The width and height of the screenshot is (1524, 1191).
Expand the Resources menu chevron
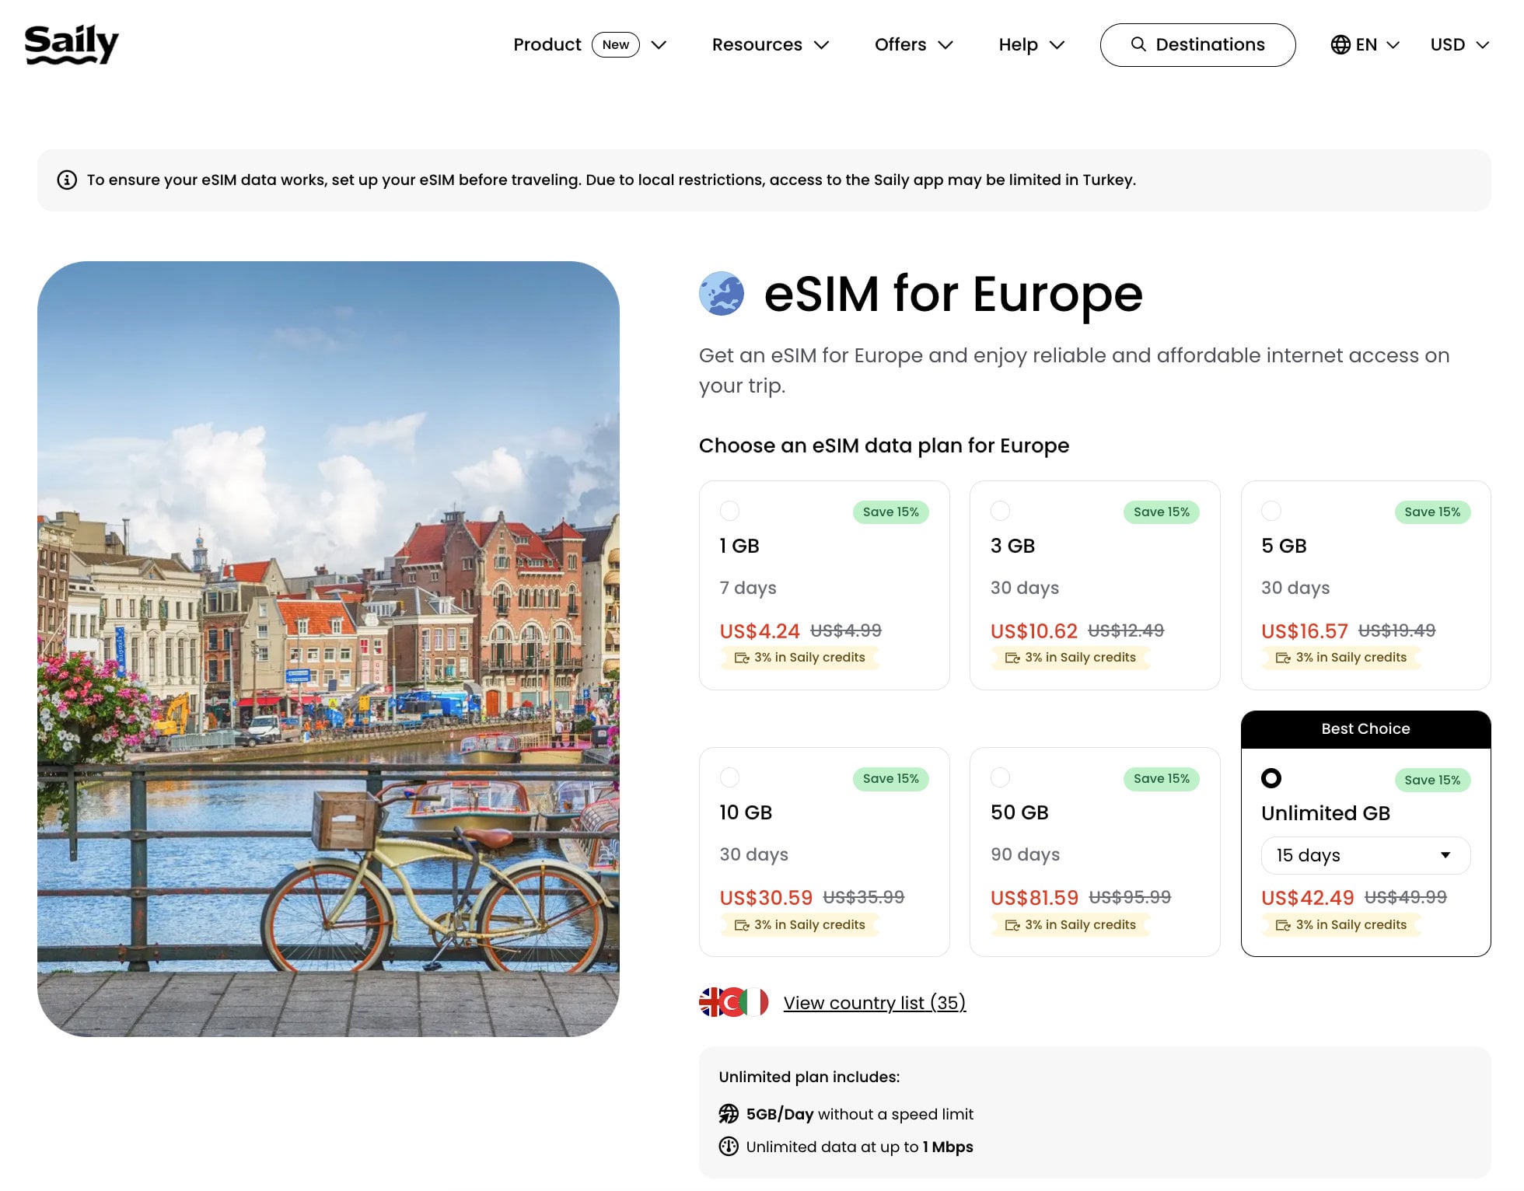[821, 45]
